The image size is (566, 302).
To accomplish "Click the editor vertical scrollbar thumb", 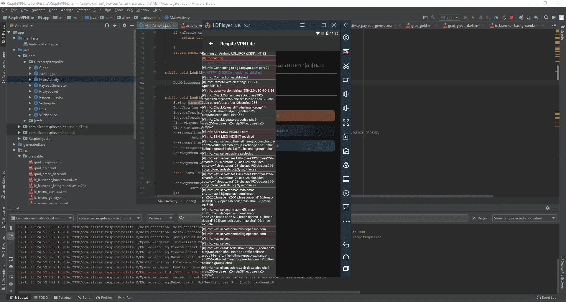I will pos(558,73).
